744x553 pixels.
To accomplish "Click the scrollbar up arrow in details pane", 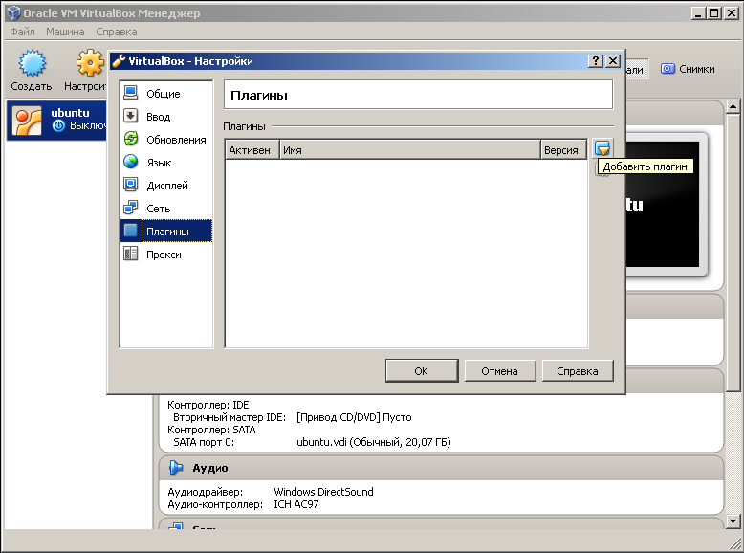I will coord(733,107).
